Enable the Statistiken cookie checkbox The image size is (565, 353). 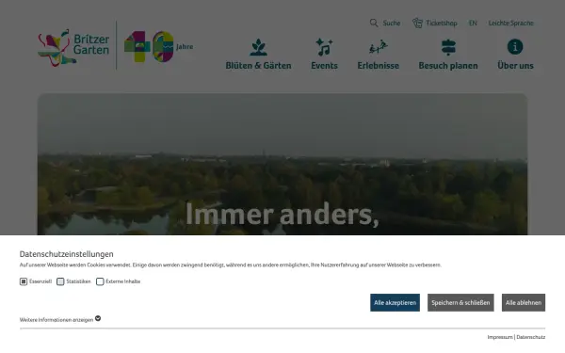(x=60, y=281)
